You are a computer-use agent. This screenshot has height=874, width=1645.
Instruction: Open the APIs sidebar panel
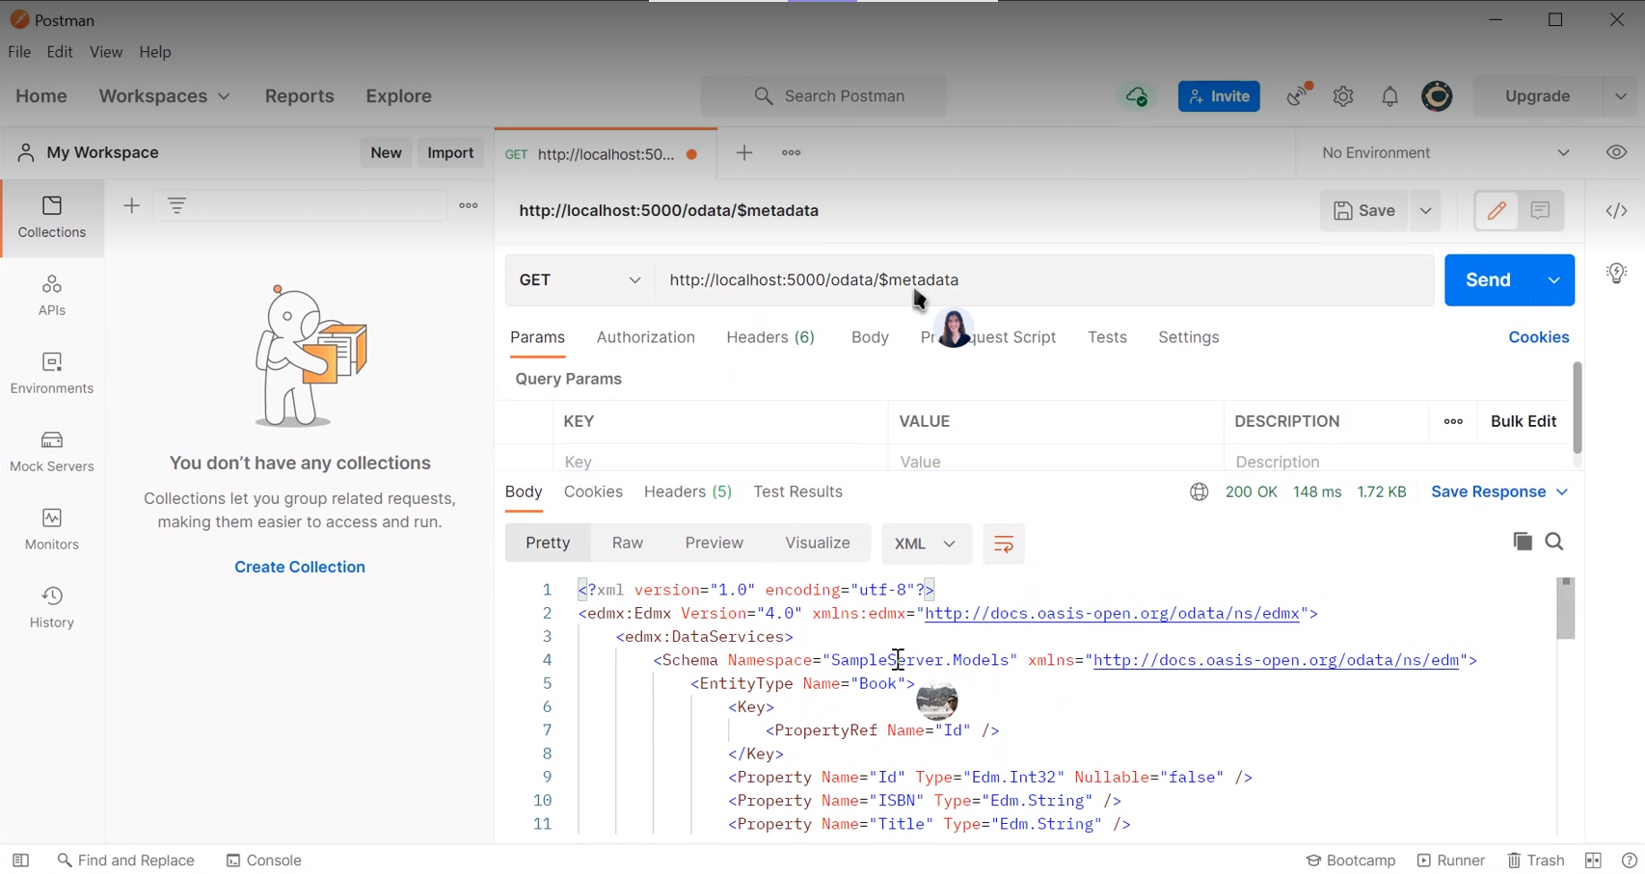click(x=51, y=296)
